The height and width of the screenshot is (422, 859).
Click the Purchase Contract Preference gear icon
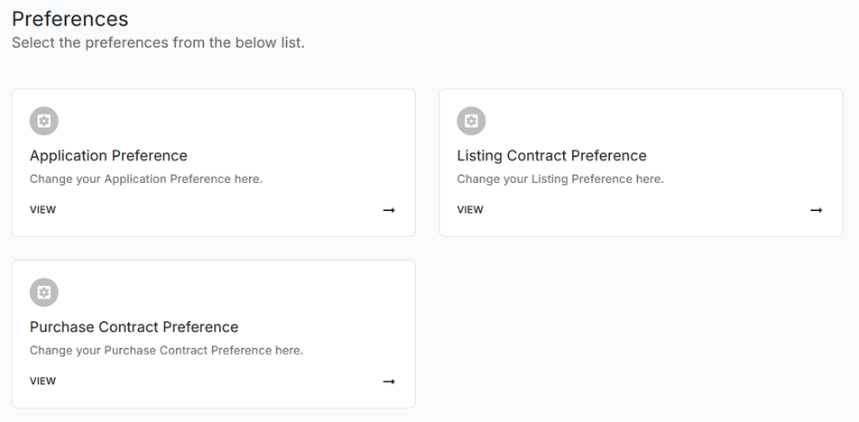coord(44,292)
